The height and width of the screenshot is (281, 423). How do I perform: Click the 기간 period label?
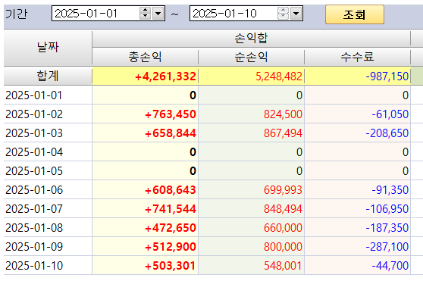pyautogui.click(x=16, y=14)
